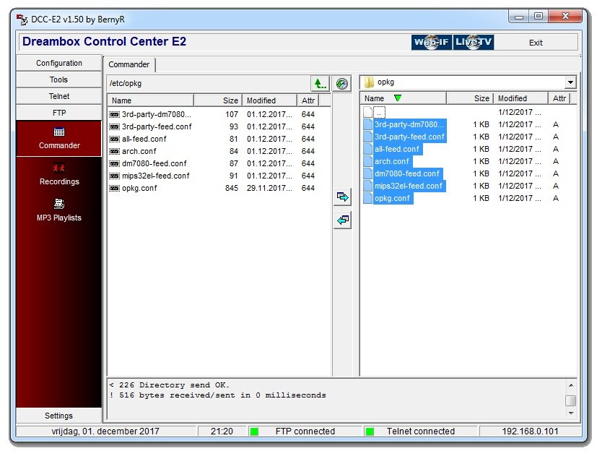Copy selected files to the right pane
The height and width of the screenshot is (451, 597).
(342, 197)
